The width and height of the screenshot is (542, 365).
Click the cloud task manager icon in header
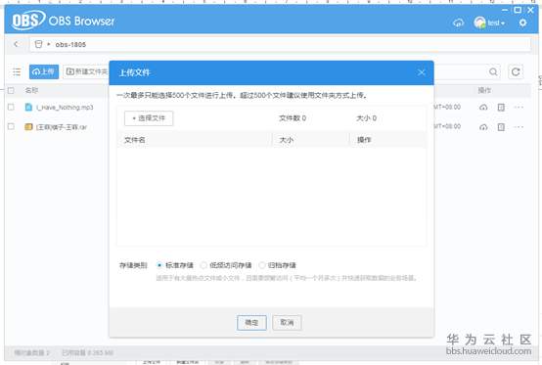point(458,23)
